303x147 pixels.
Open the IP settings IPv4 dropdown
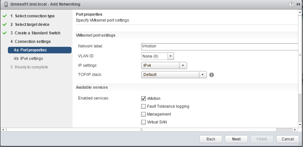pyautogui.click(x=164, y=65)
